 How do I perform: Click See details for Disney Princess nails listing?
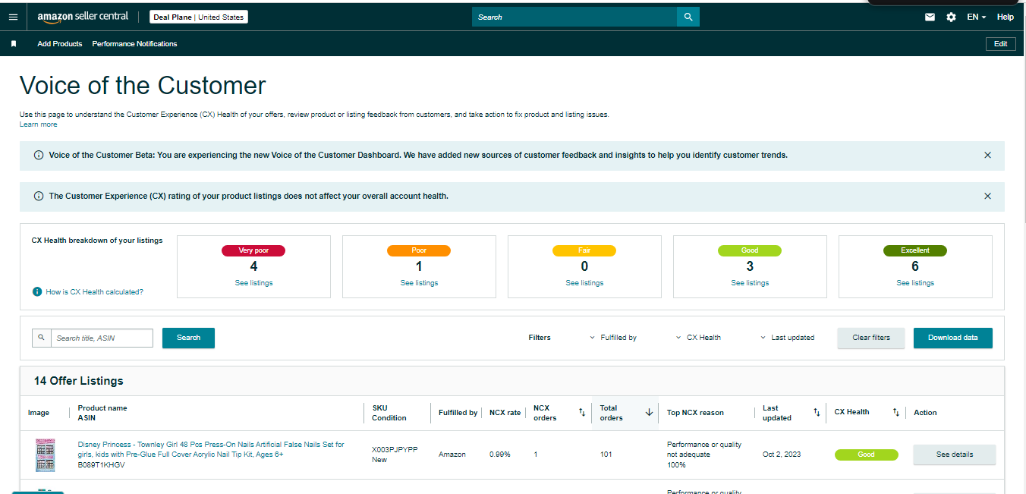[955, 455]
